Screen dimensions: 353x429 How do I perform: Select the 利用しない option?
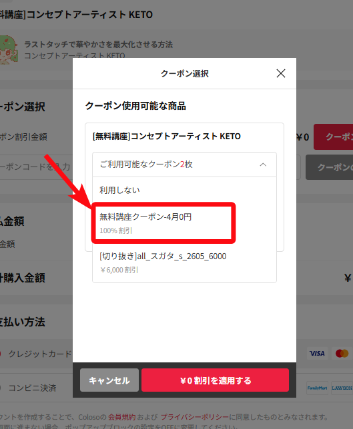coord(184,190)
